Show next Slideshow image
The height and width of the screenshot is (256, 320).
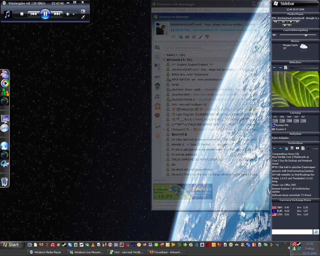(280, 68)
